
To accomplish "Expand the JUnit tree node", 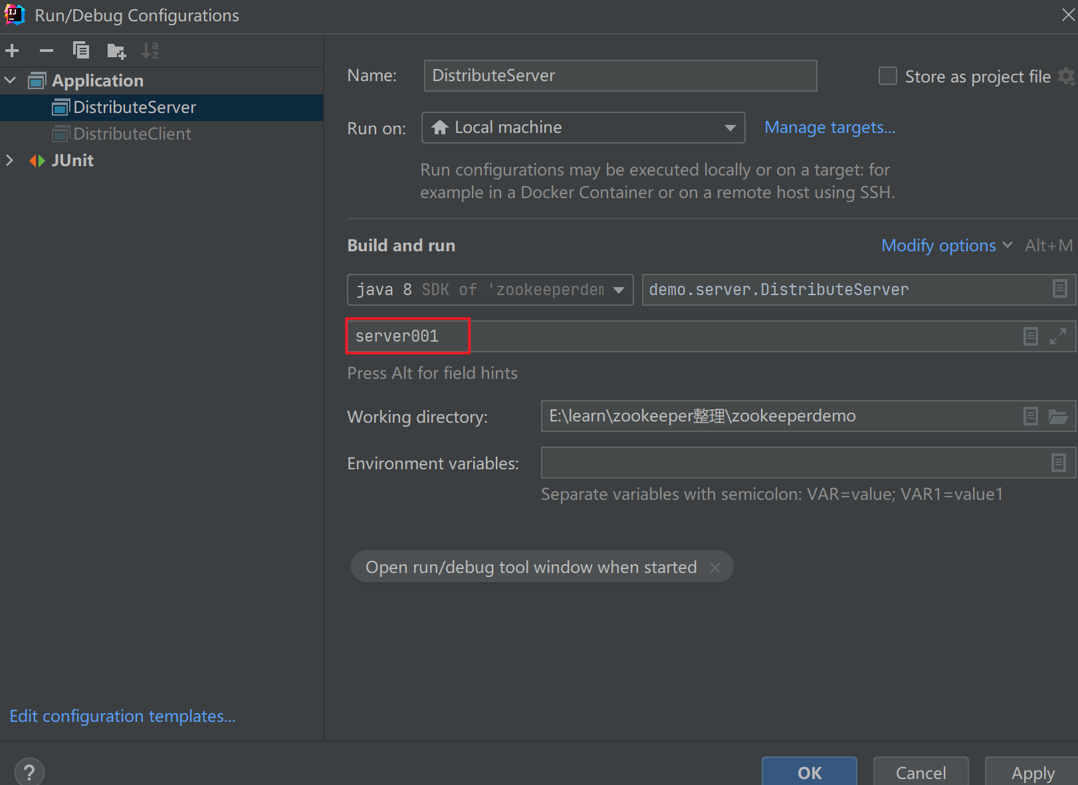I will (10, 160).
